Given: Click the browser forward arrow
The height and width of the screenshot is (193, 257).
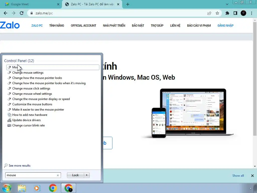Looking at the screenshot, I should [14, 13].
